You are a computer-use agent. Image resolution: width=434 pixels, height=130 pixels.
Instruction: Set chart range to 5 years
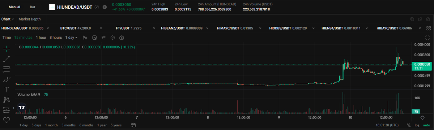pyautogui.click(x=116, y=125)
